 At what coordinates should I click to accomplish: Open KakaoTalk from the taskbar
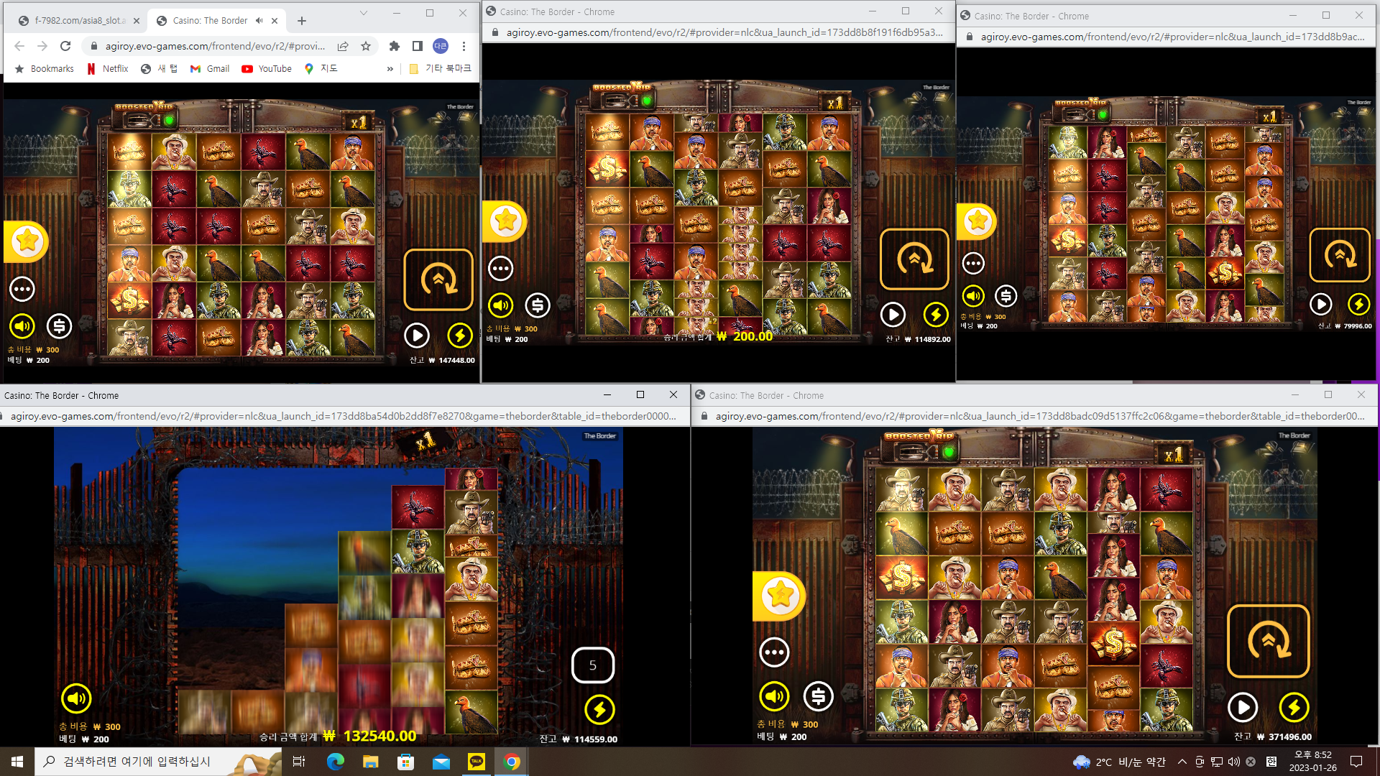(x=477, y=762)
